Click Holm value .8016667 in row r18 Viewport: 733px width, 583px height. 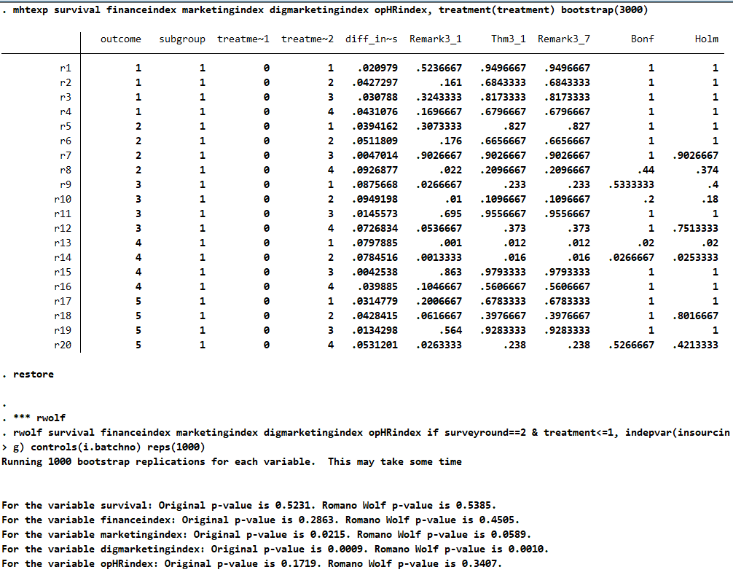(x=695, y=316)
